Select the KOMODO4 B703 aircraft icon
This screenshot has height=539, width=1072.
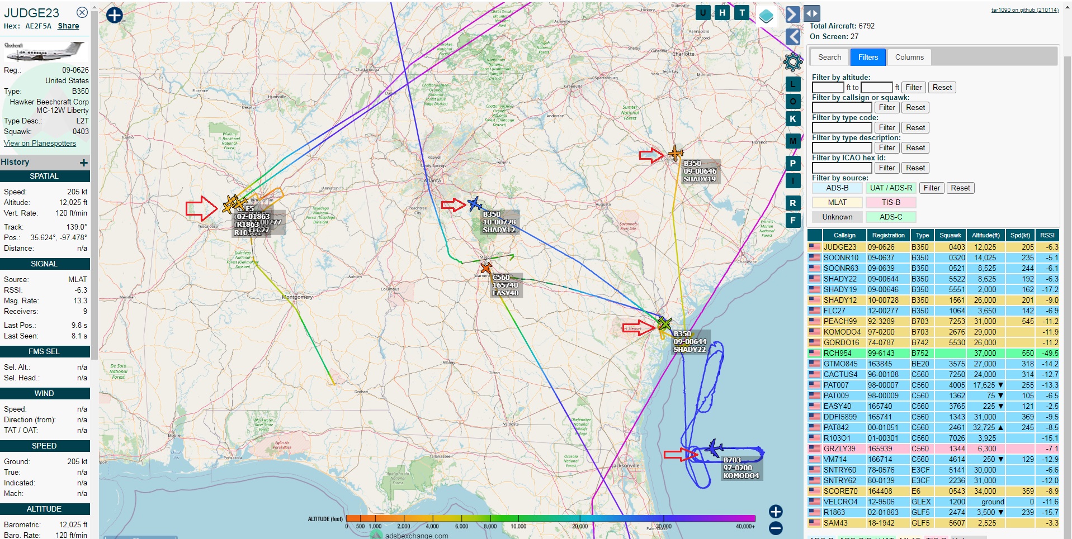714,448
